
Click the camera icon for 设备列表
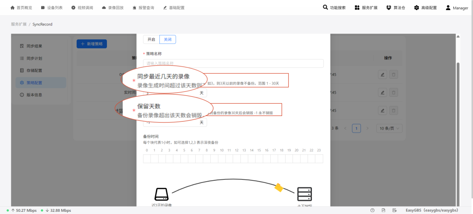(43, 8)
